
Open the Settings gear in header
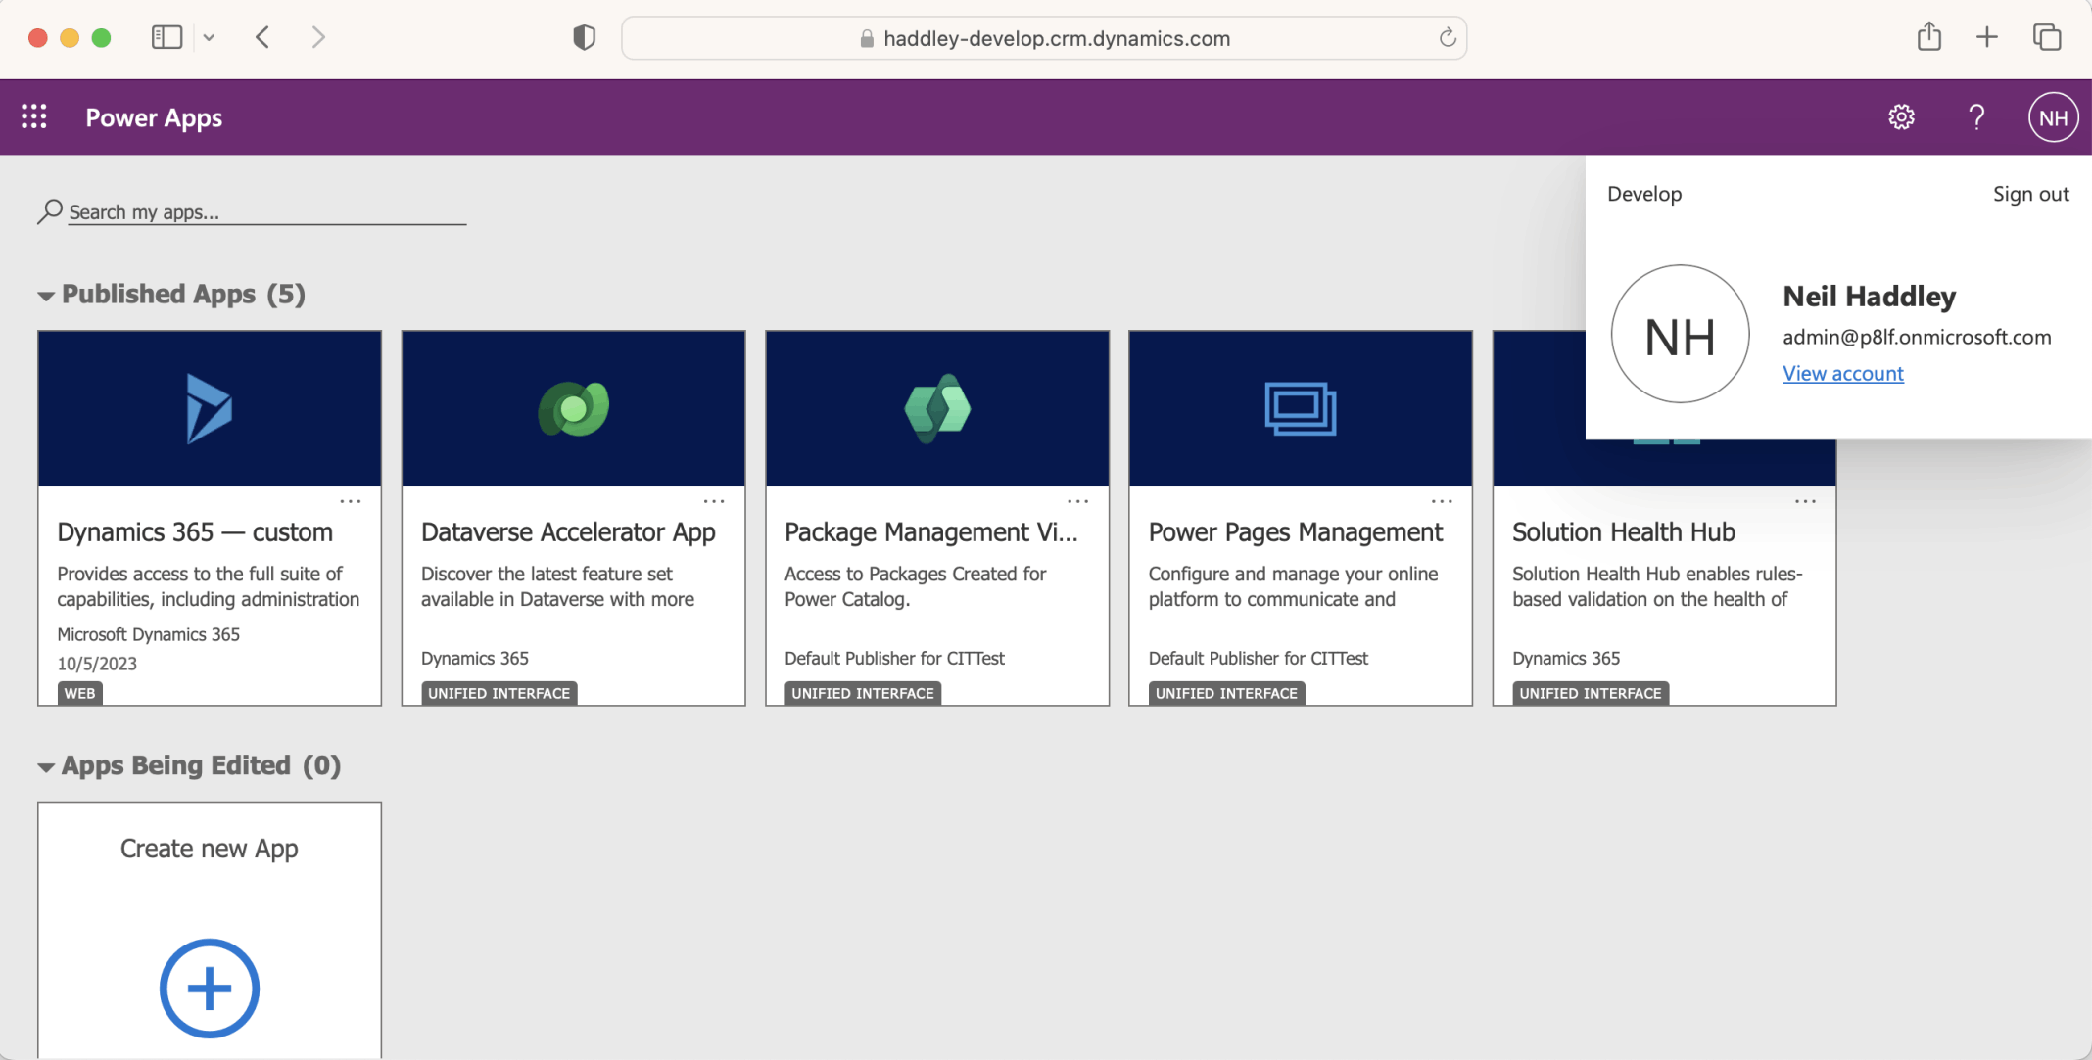tap(1901, 117)
